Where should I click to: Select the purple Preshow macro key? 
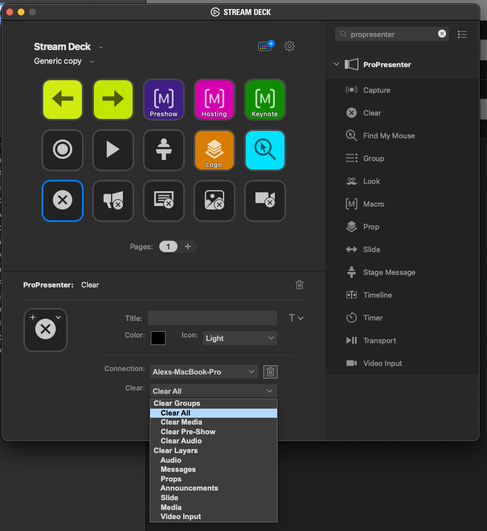[164, 100]
